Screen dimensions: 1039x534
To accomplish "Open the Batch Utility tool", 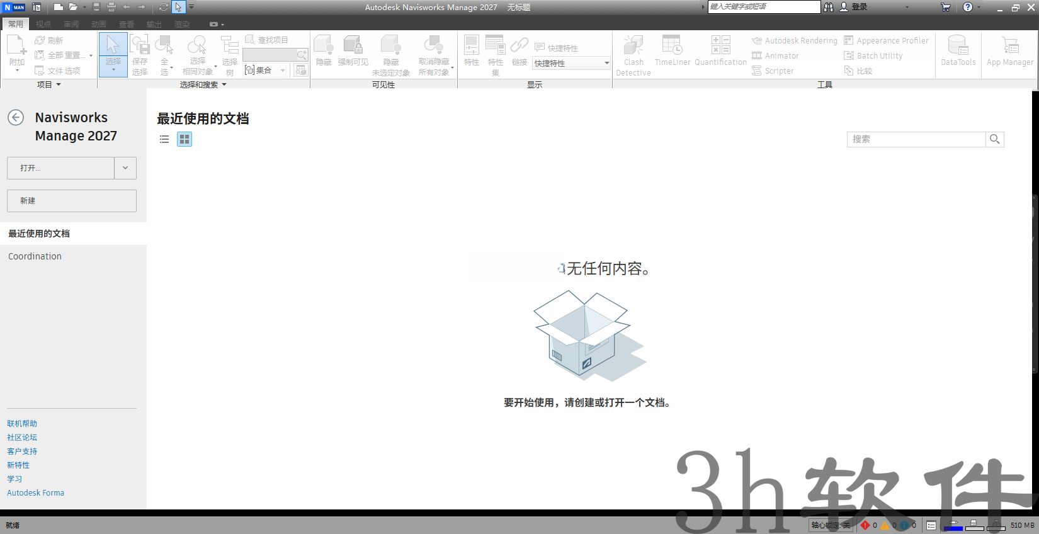I will (873, 55).
